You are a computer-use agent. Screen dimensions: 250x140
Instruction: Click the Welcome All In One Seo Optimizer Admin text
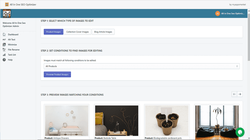click(x=14, y=24)
